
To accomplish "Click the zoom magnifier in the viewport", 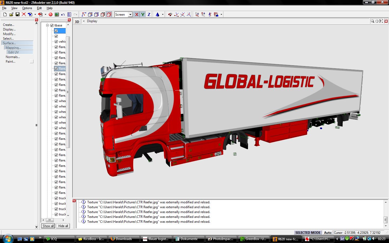I will click(373, 21).
